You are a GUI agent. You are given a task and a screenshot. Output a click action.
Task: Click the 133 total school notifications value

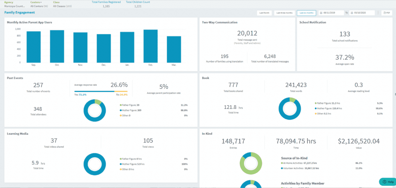[x=345, y=34]
